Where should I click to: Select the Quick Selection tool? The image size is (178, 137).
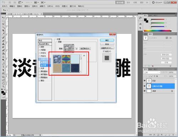tap(3, 27)
